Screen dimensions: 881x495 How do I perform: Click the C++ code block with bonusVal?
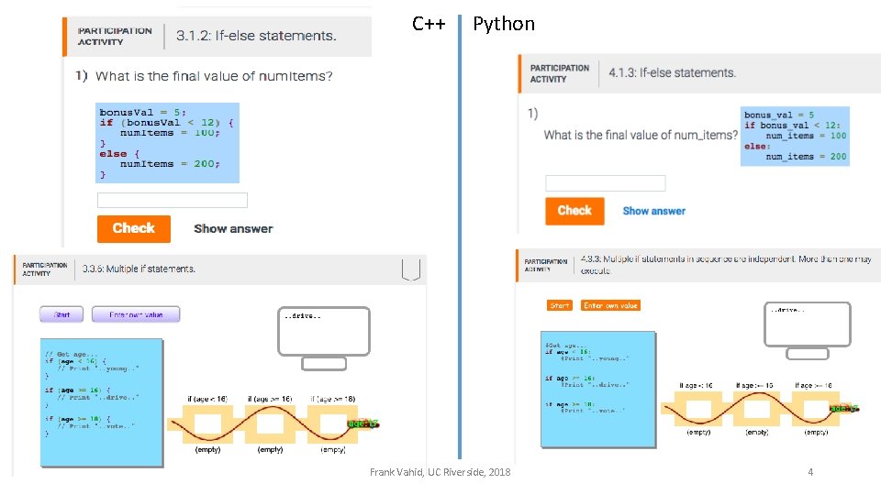(167, 143)
